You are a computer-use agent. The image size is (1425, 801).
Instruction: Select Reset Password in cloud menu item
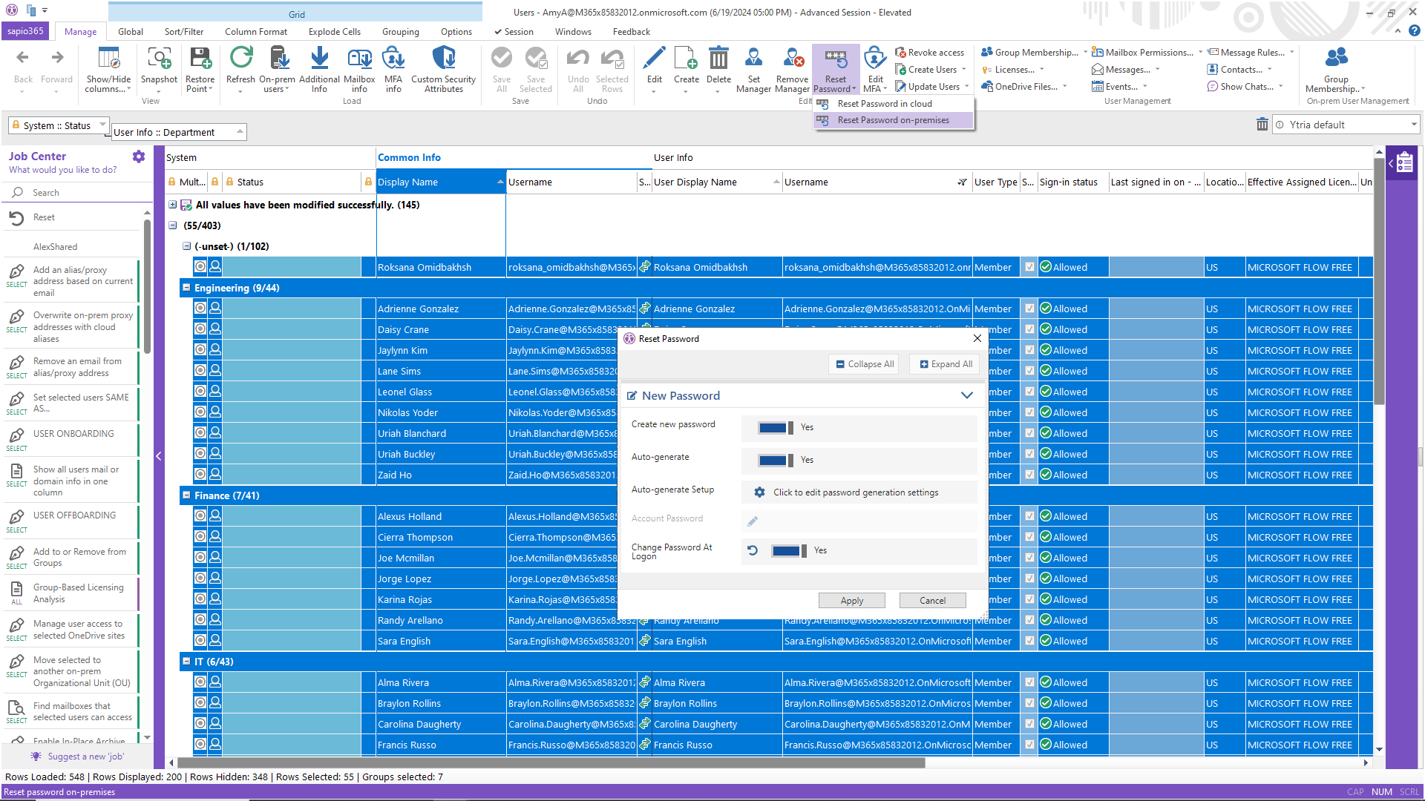coord(885,104)
